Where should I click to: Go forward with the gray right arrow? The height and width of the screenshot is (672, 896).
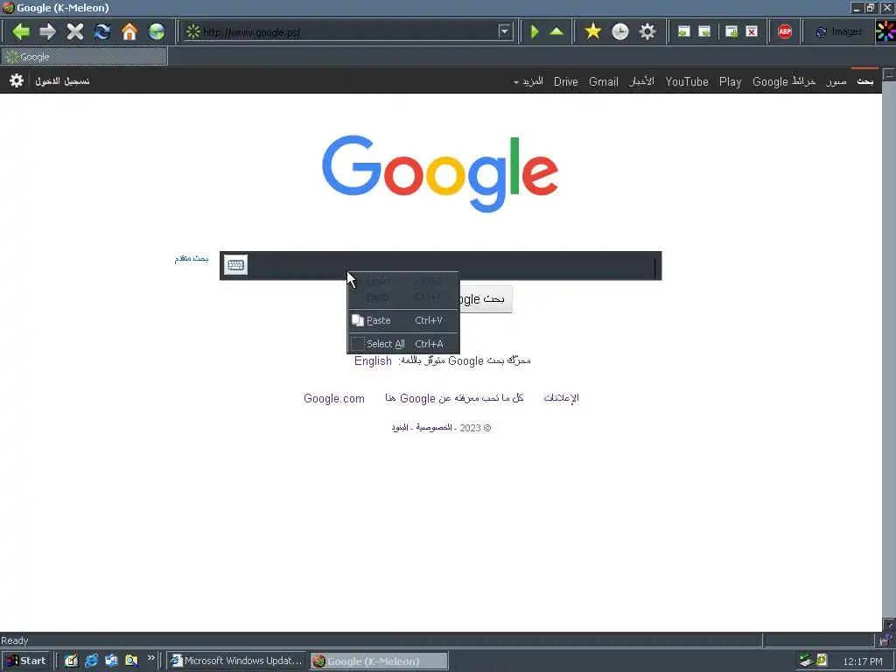tap(48, 31)
